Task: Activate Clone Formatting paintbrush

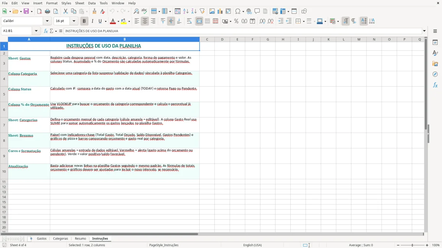Action: tap(95, 11)
